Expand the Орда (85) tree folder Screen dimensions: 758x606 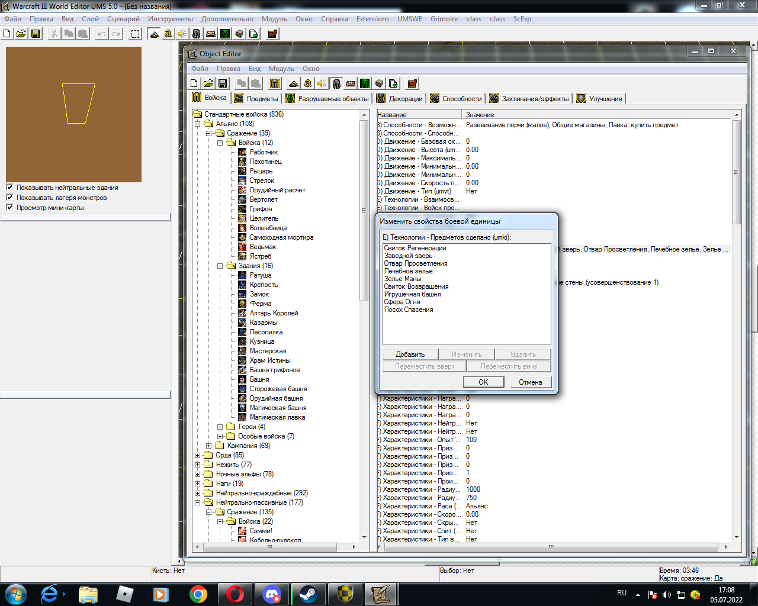198,455
